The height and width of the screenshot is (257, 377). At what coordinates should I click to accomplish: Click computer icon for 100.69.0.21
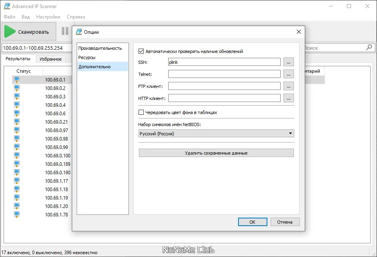(17, 122)
